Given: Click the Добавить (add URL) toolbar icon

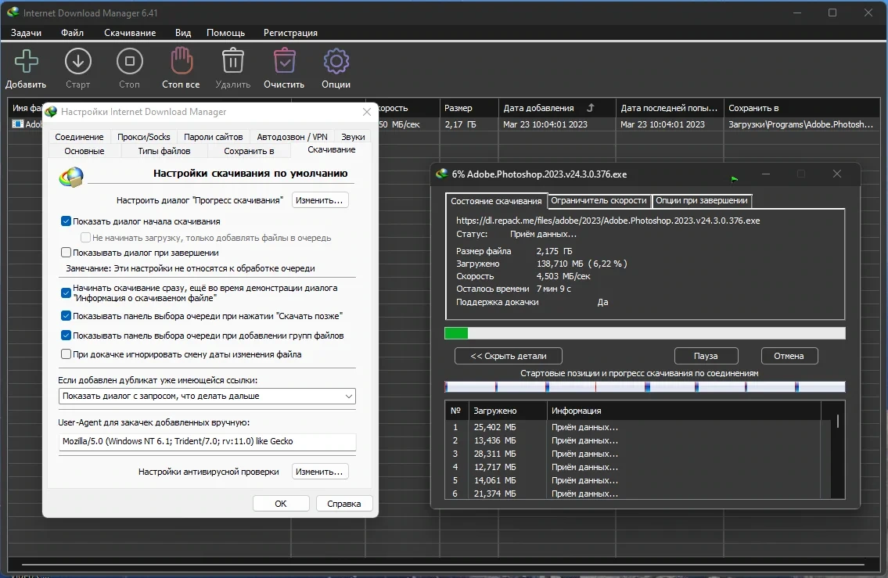Looking at the screenshot, I should coord(26,62).
